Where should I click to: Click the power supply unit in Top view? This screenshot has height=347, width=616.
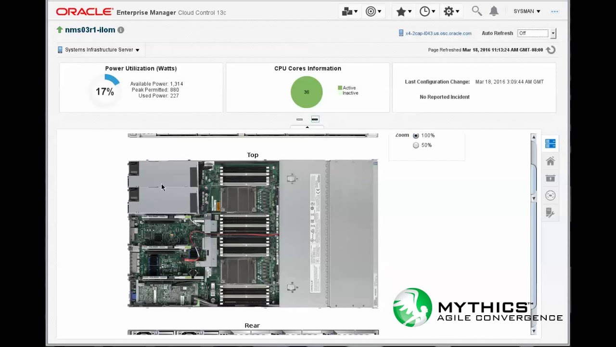(x=163, y=187)
